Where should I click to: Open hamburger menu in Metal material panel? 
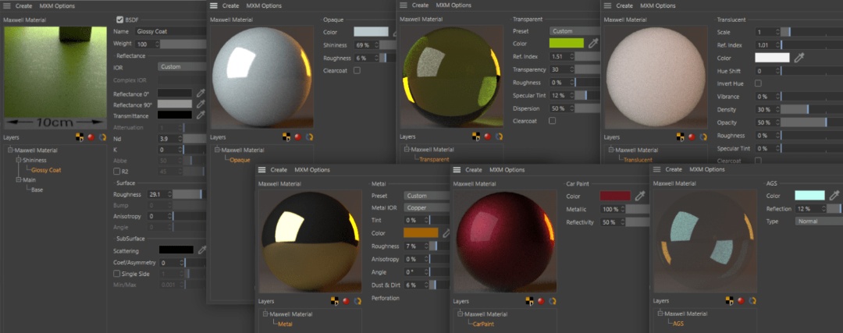pos(261,170)
